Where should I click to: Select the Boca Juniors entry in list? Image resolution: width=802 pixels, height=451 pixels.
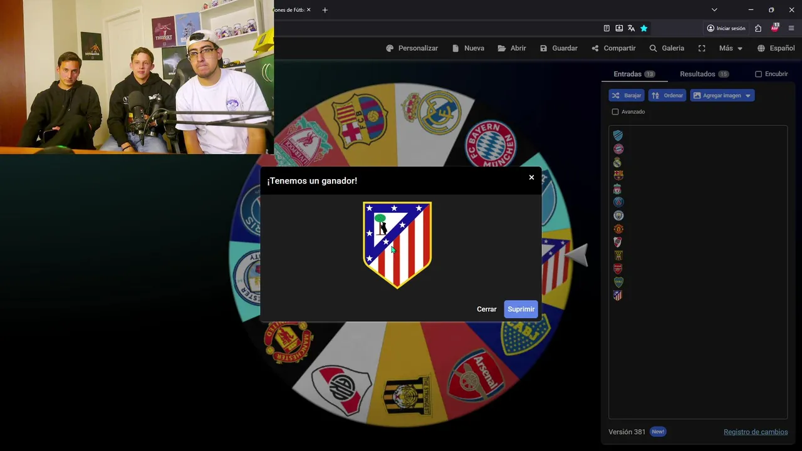click(618, 282)
